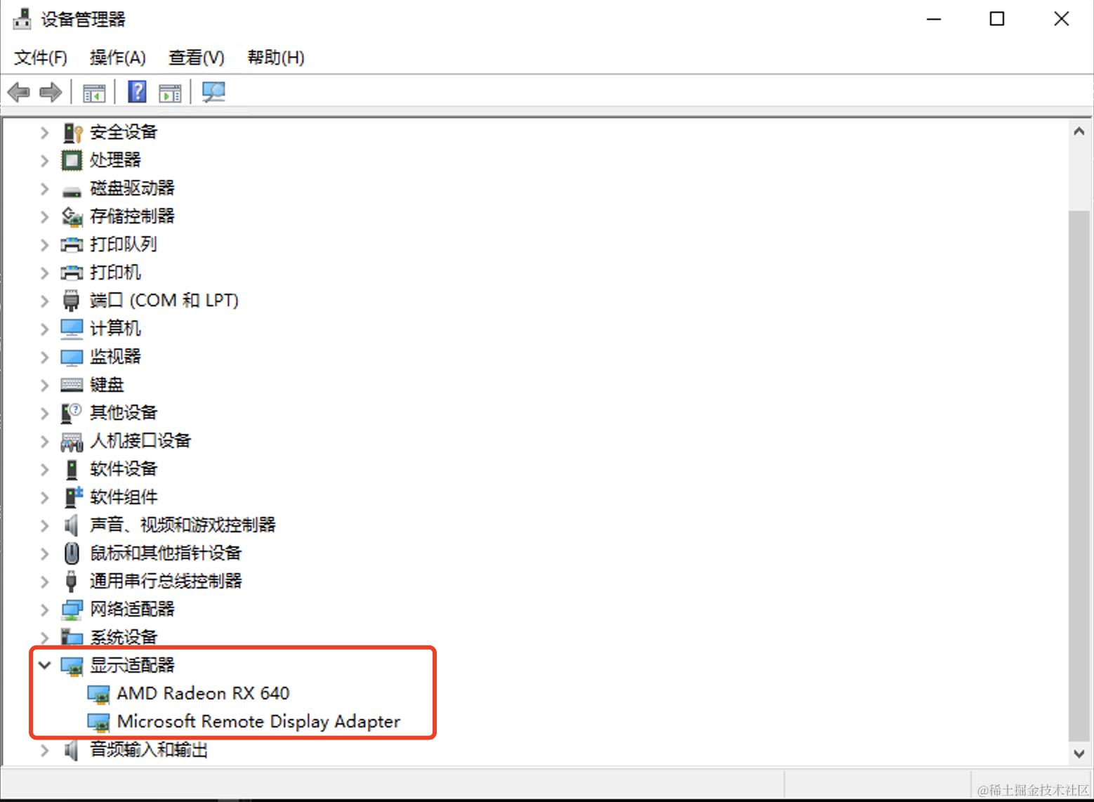
Task: Select the 软件设备 icon
Action: point(72,469)
